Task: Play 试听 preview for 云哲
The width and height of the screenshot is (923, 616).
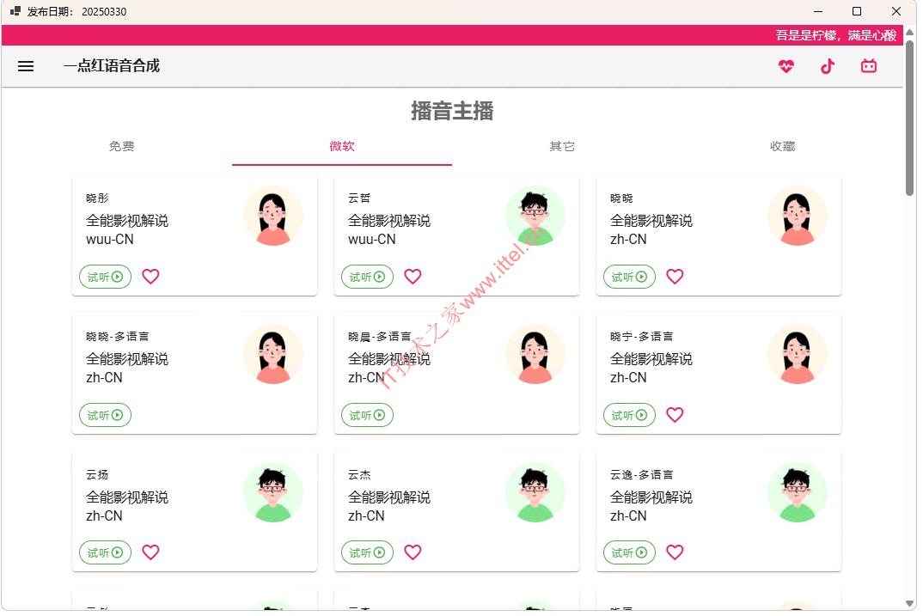Action: tap(367, 277)
